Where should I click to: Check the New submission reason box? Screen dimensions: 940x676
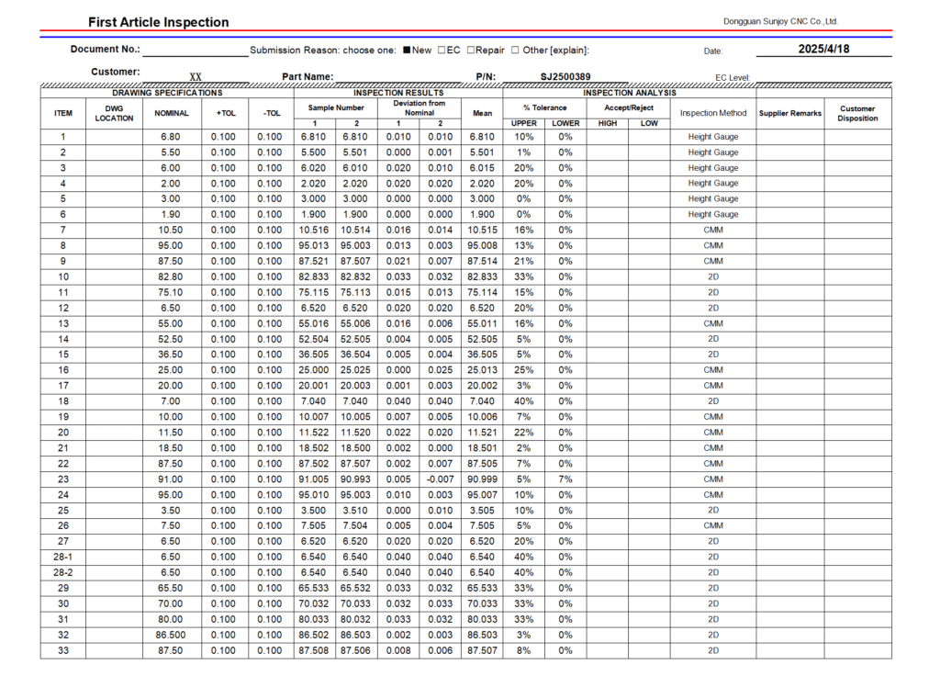408,51
